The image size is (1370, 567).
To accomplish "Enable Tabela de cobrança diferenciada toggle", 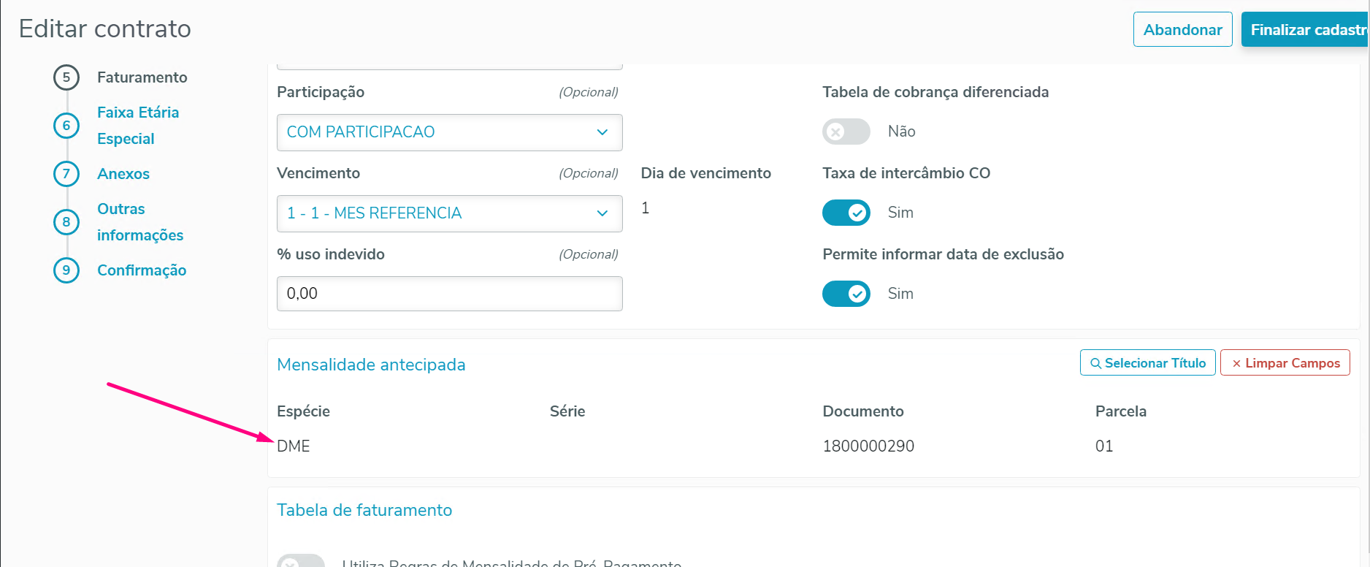I will 846,132.
